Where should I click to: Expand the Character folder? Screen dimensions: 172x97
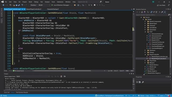click(145, 26)
